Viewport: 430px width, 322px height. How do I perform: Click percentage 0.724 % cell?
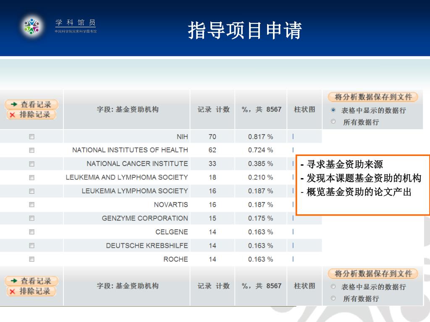tap(260, 150)
